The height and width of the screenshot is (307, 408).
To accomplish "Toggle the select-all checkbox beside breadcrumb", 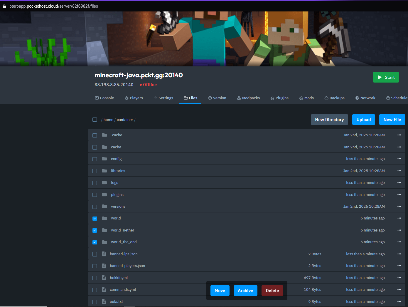I will click(95, 120).
